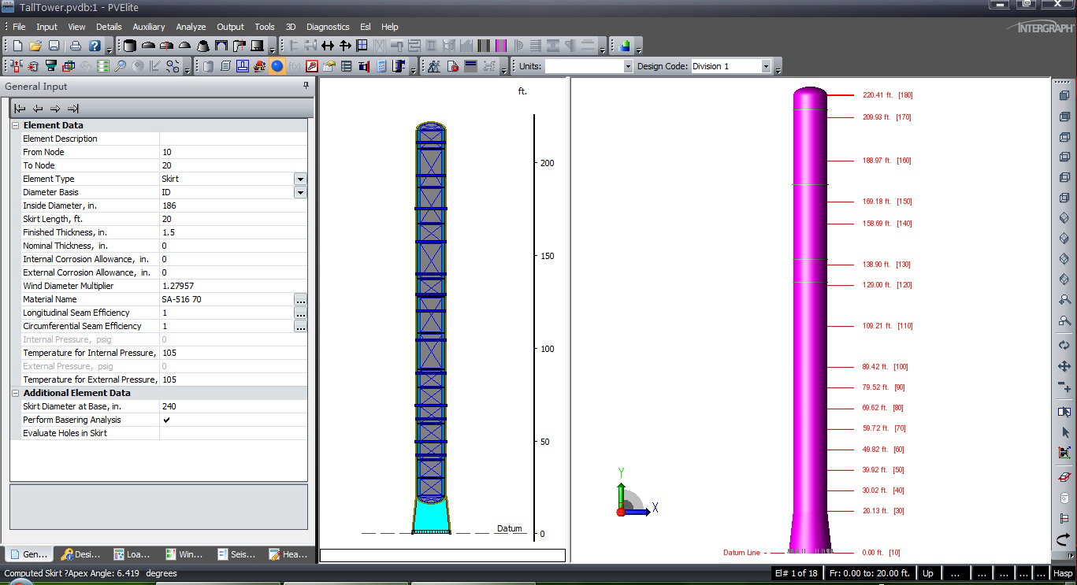Create a new vessel file
Viewport: 1077px width, 585px height.
[17, 46]
